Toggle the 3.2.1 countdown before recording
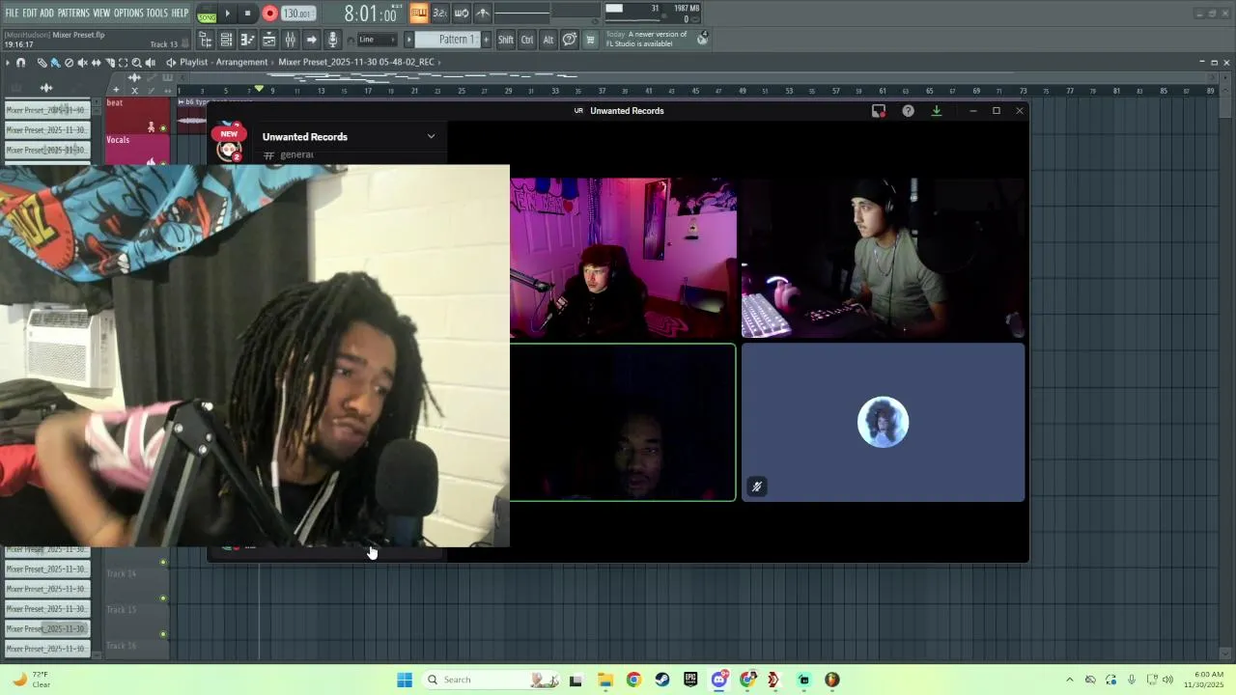Image resolution: width=1236 pixels, height=695 pixels. (x=439, y=13)
